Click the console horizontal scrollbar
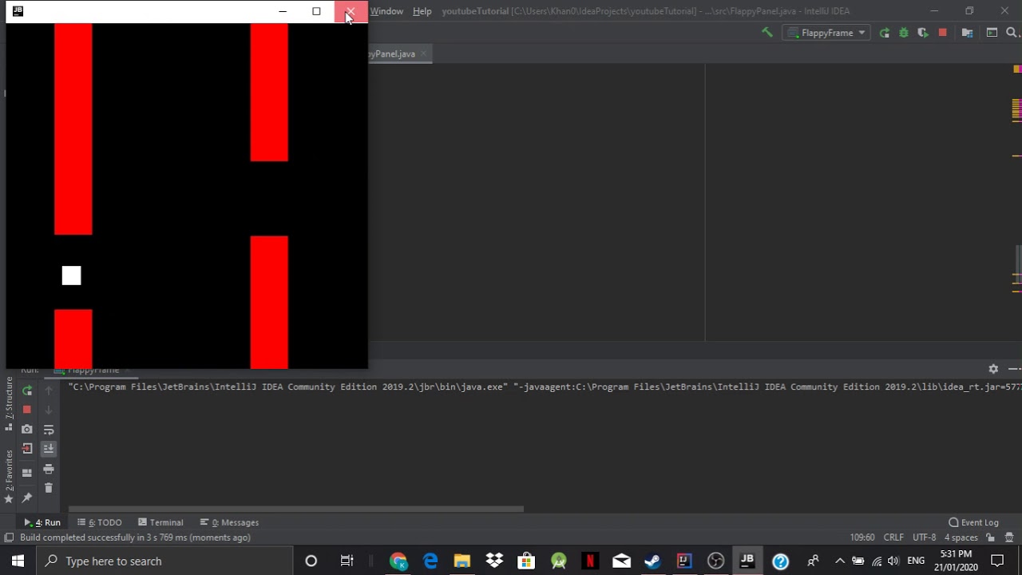The width and height of the screenshot is (1022, 575). coord(296,509)
